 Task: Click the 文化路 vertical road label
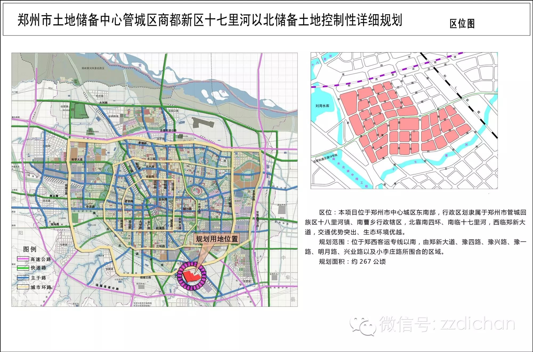point(155,184)
